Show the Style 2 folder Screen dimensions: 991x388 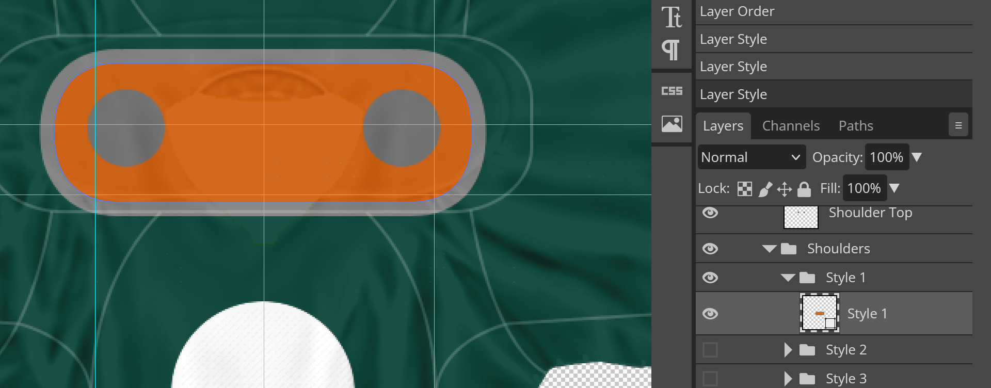(710, 350)
